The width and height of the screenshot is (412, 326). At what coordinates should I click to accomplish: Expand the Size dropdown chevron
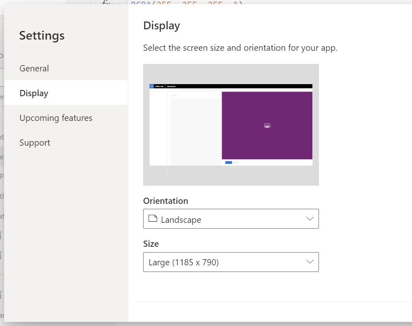(310, 262)
